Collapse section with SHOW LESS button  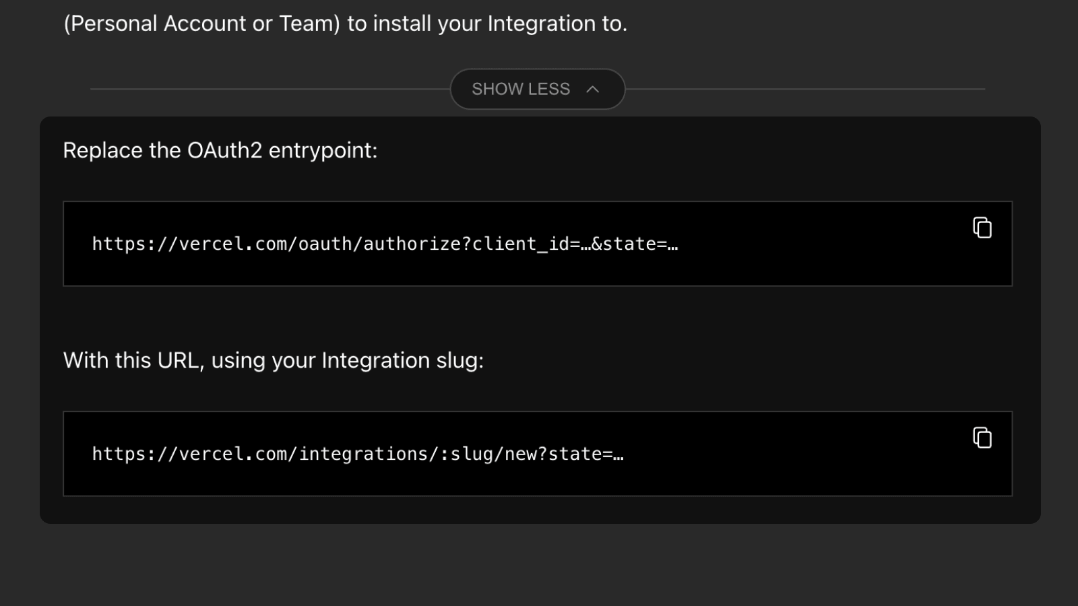537,89
